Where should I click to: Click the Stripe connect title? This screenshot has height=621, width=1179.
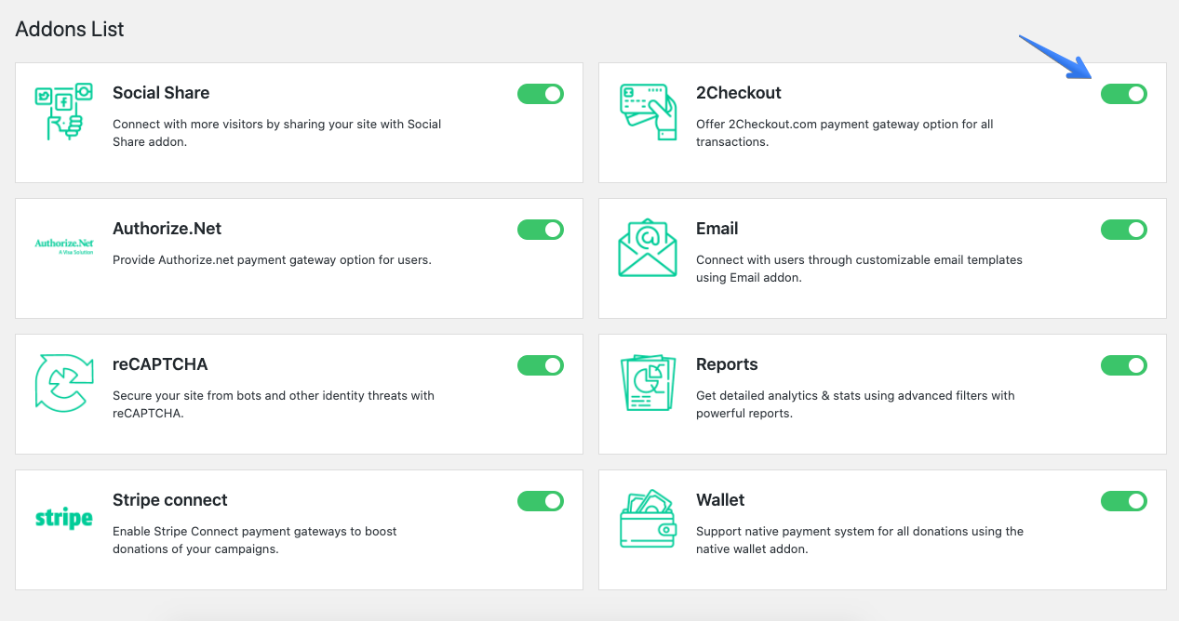170,500
